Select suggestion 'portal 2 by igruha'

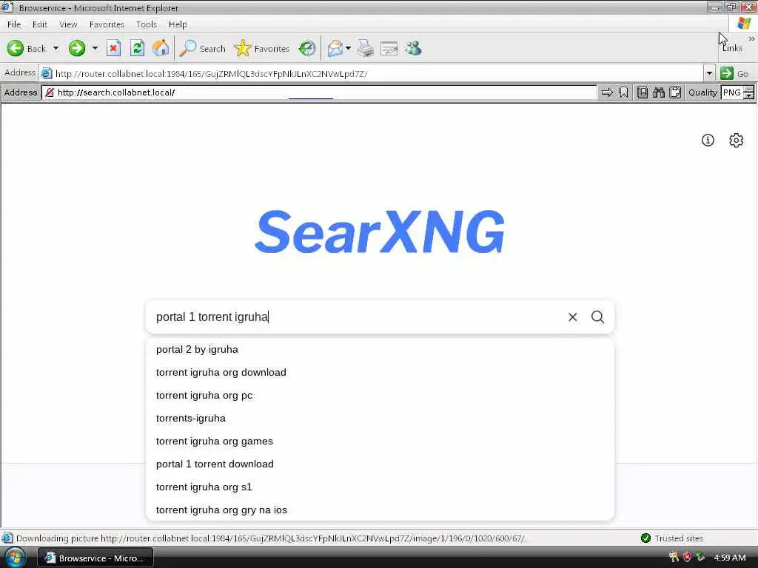click(x=380, y=349)
